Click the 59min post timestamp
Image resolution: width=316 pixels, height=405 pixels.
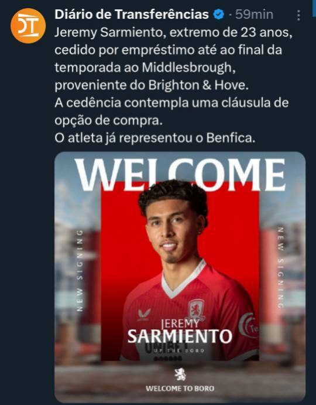tap(254, 15)
